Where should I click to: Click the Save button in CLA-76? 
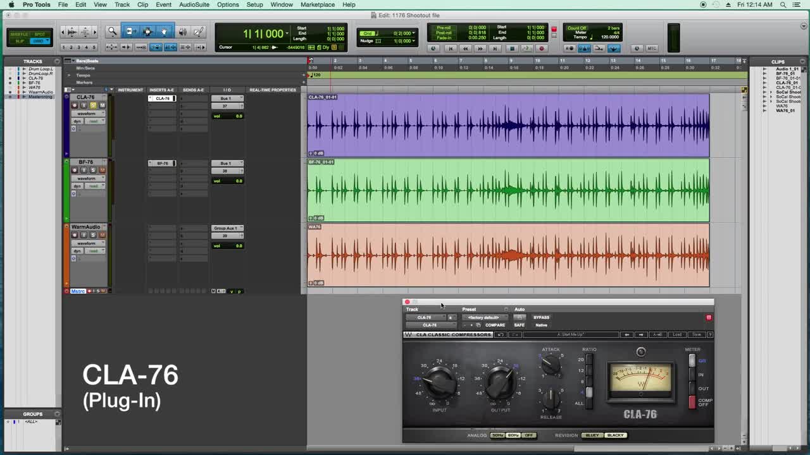(696, 334)
